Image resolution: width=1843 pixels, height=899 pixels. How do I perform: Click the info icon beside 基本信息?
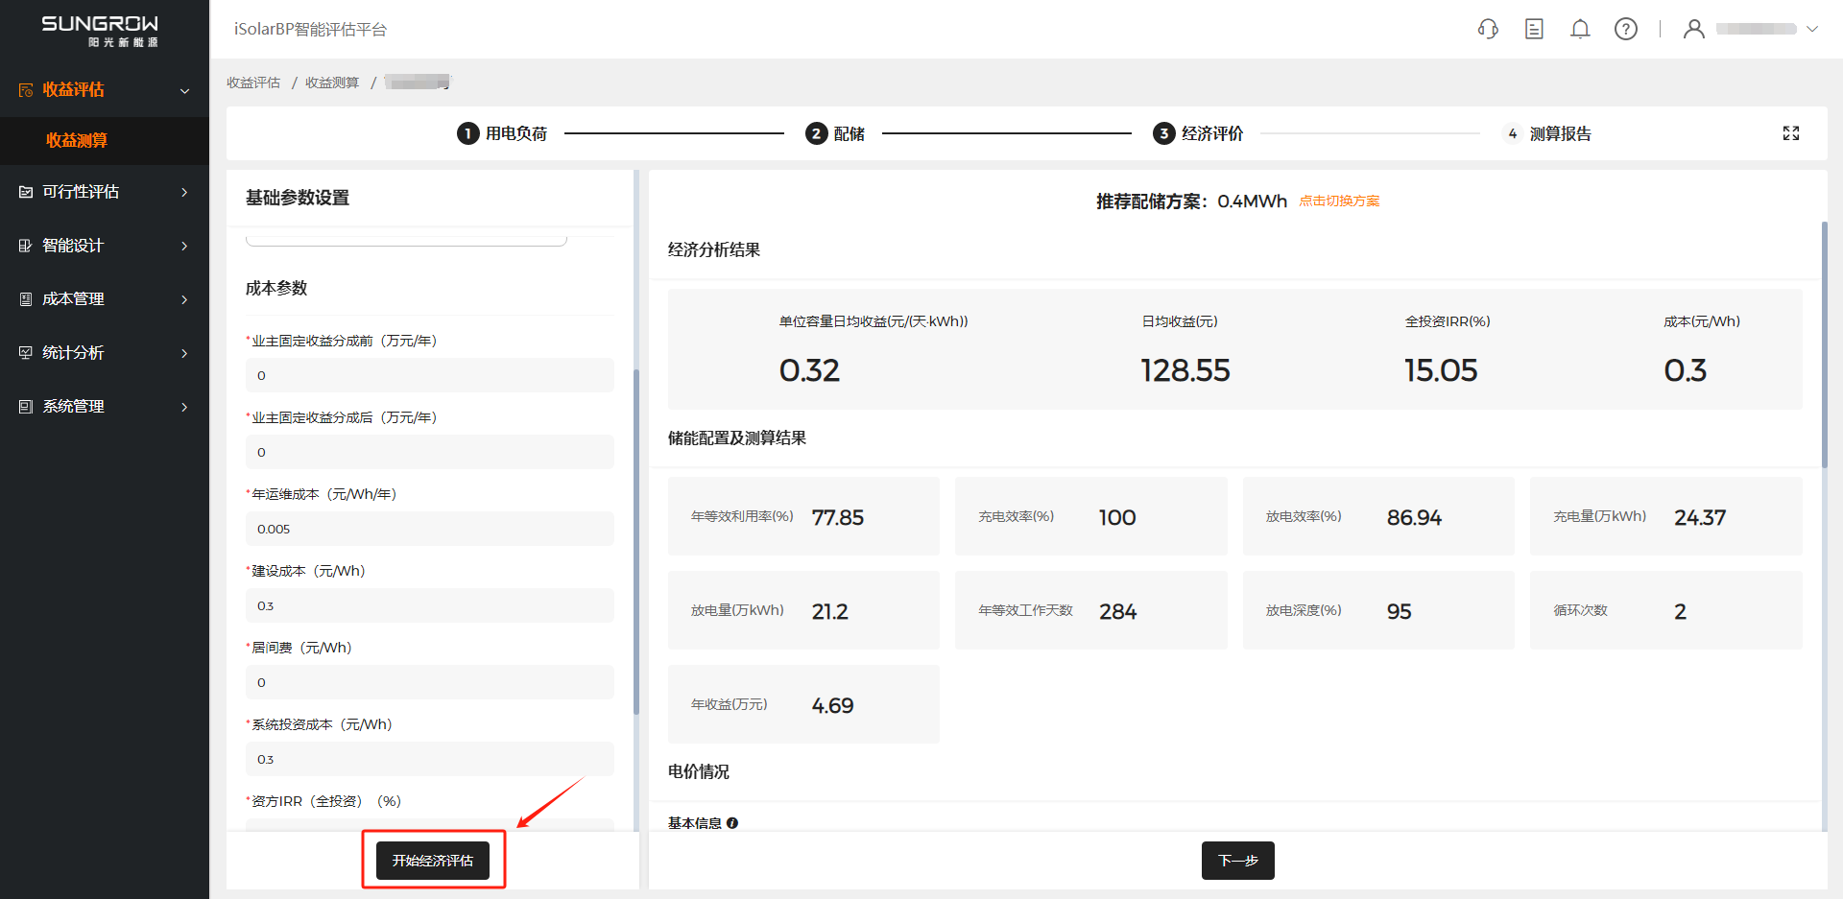pos(732,823)
